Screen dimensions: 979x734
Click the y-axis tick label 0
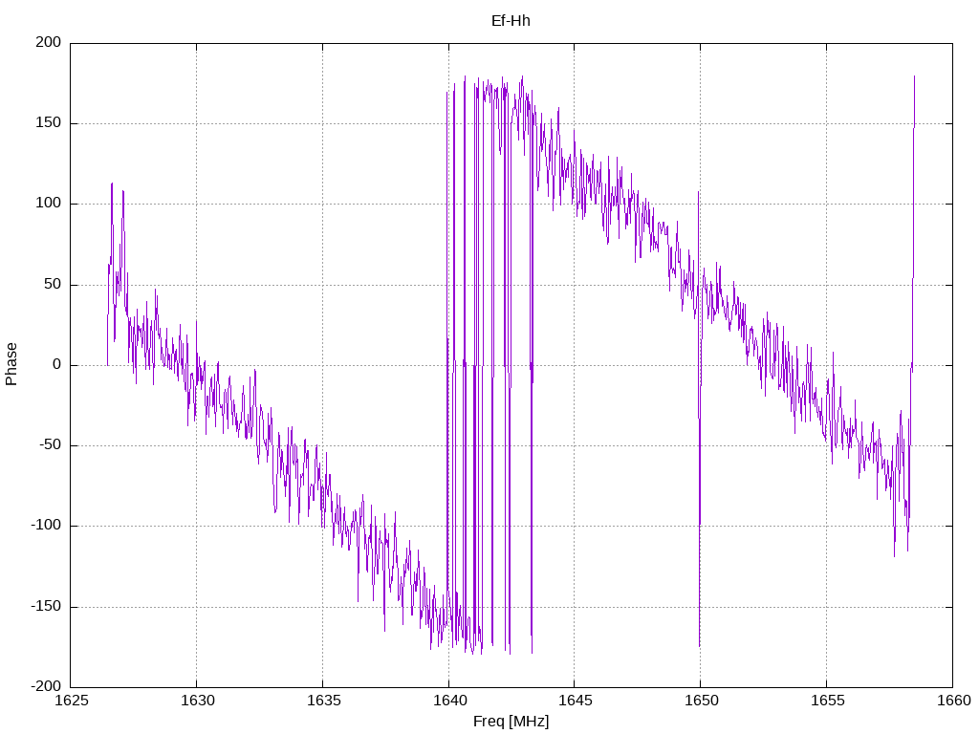[57, 364]
